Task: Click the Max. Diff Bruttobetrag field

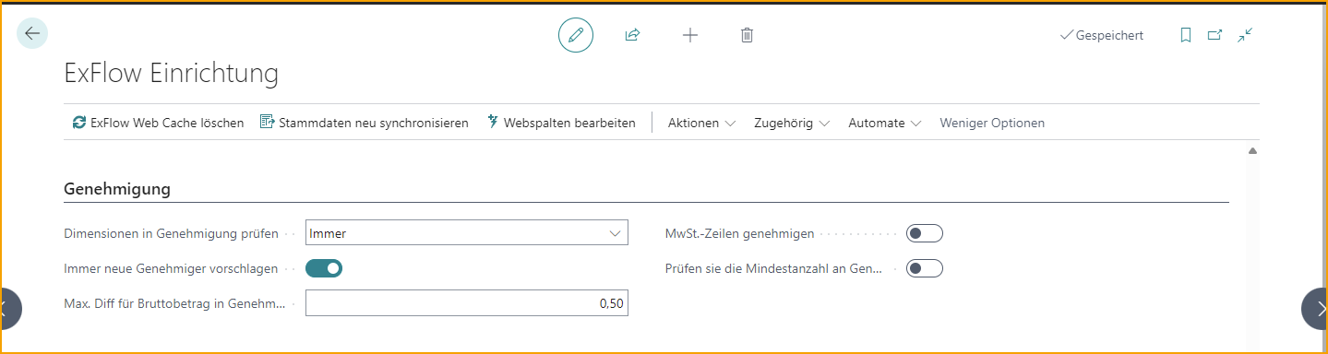Action: click(467, 303)
